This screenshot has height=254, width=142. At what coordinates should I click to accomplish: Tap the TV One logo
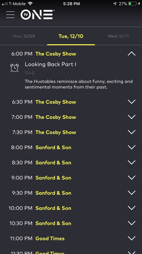37,15
